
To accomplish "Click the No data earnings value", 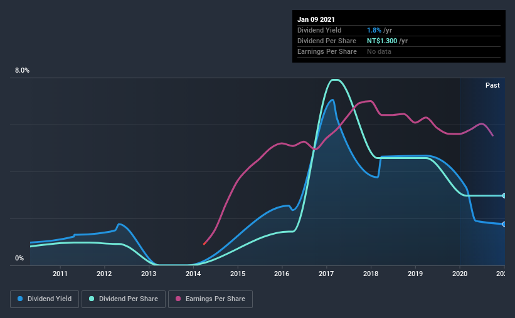I will (x=379, y=51).
